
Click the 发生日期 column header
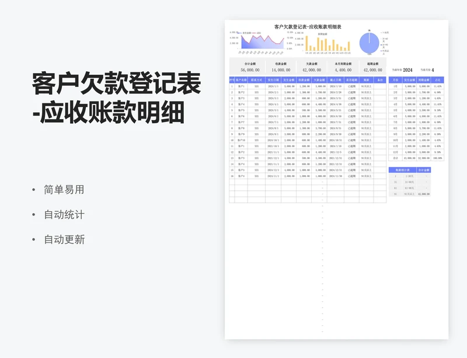coord(273,80)
